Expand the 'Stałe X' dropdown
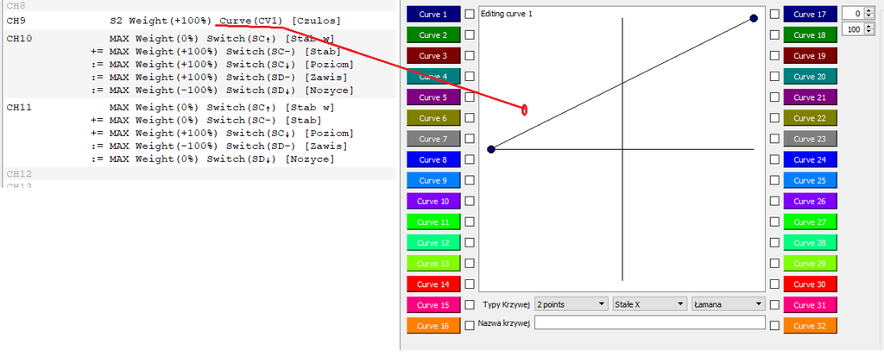The width and height of the screenshot is (884, 356). (649, 304)
